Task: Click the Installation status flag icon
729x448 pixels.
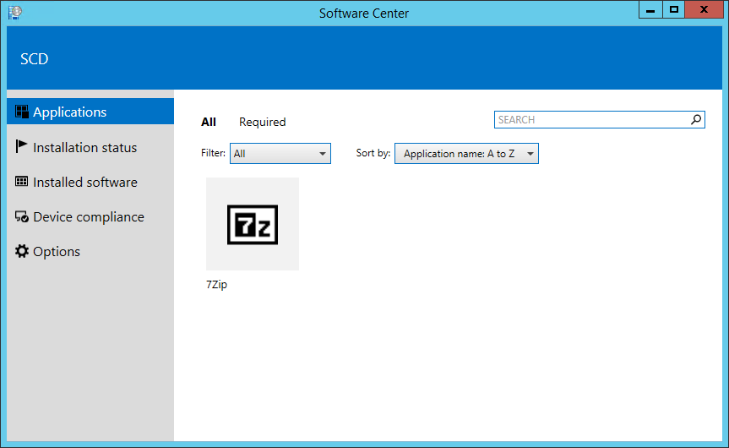Action: click(21, 146)
